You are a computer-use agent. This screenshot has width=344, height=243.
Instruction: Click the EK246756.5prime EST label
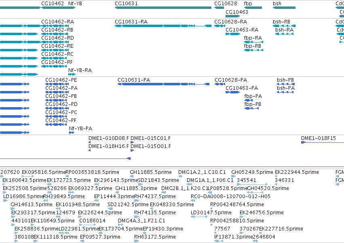point(262,213)
